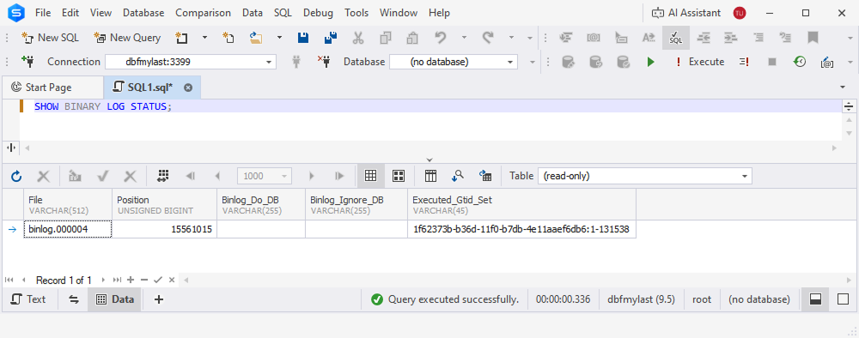The height and width of the screenshot is (338, 859).
Task: Click the Cut scissors icon
Action: coord(358,38)
